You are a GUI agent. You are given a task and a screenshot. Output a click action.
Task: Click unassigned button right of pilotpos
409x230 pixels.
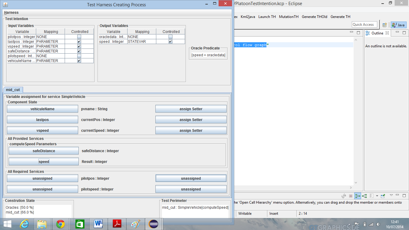point(191,178)
